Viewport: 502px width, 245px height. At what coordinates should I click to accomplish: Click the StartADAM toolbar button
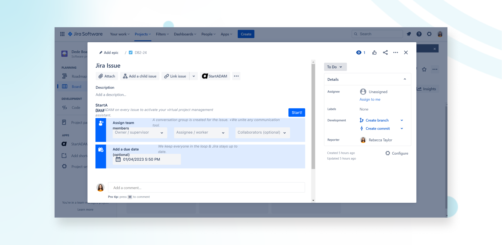[x=215, y=76]
